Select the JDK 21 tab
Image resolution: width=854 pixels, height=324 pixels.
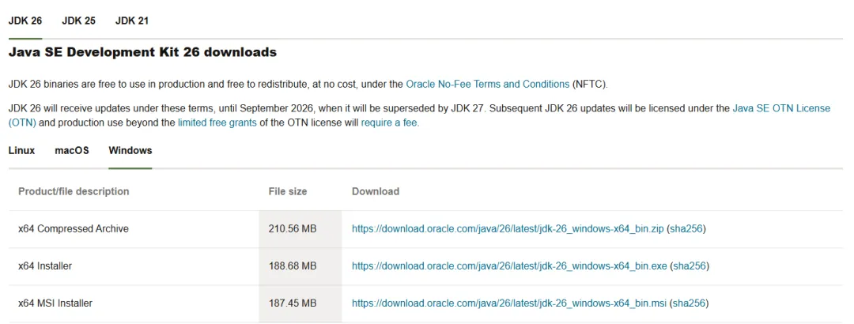131,21
